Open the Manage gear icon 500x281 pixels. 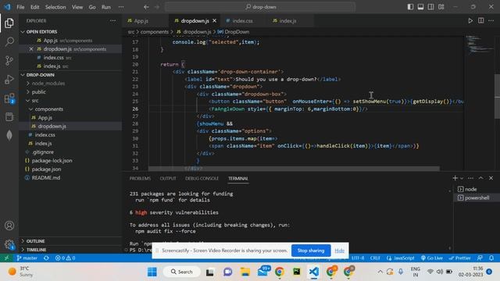(9, 244)
